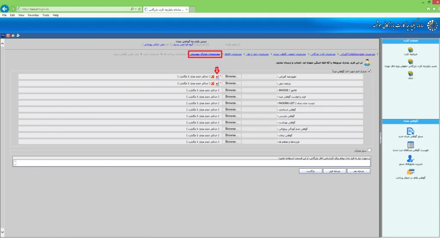Go to 'مشخصات عمومی گواهی مبدا' step link
This screenshot has width=440, height=238.
coord(289,54)
